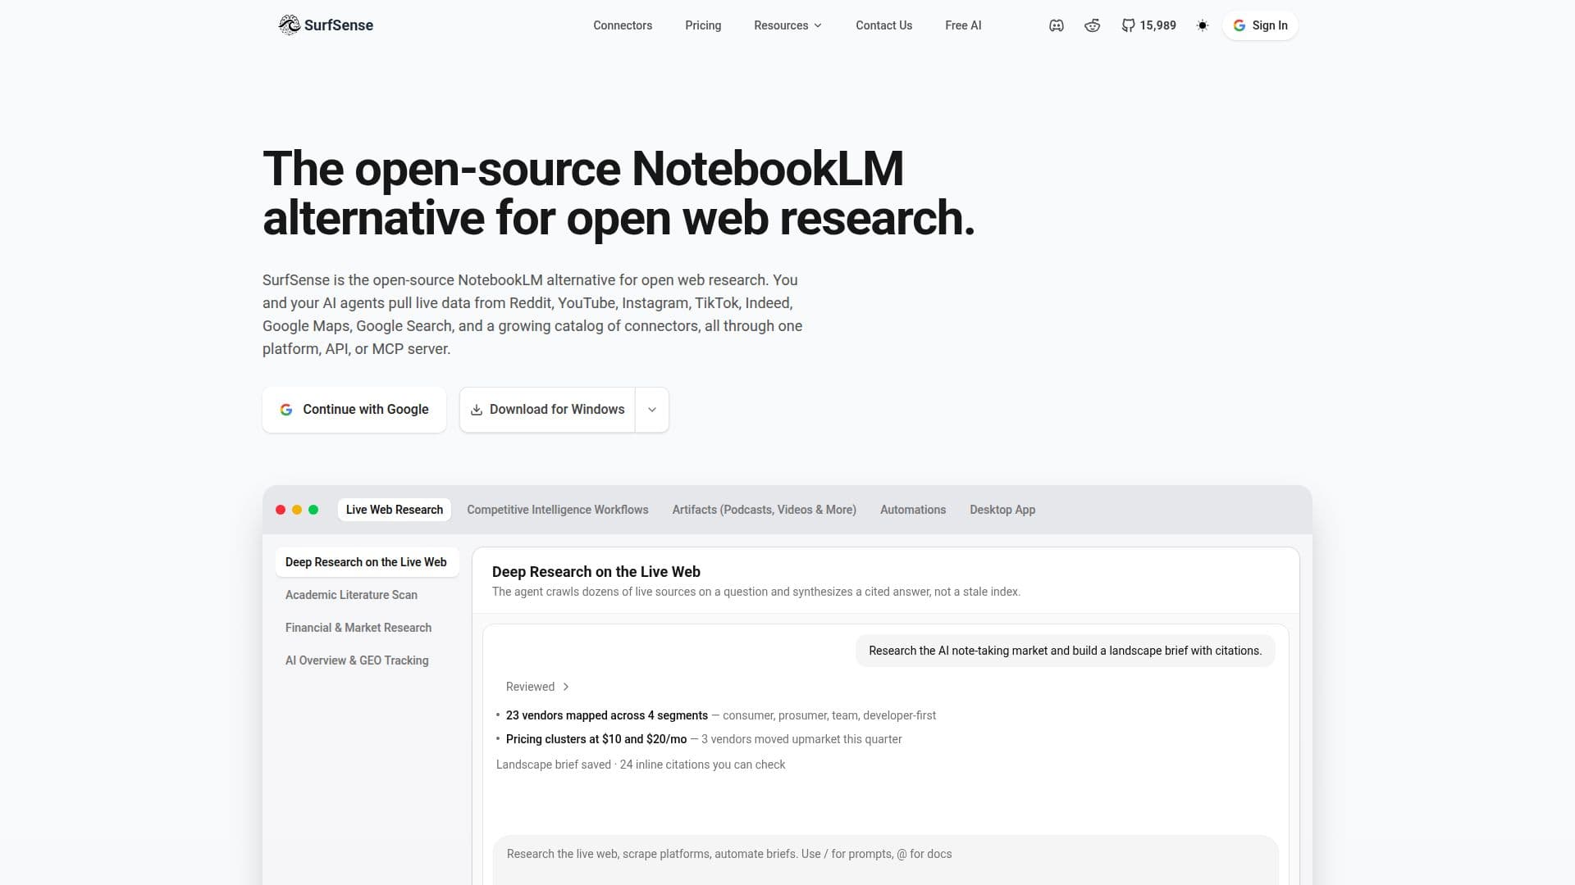
Task: Click the red dot in demo window
Action: pyautogui.click(x=281, y=510)
